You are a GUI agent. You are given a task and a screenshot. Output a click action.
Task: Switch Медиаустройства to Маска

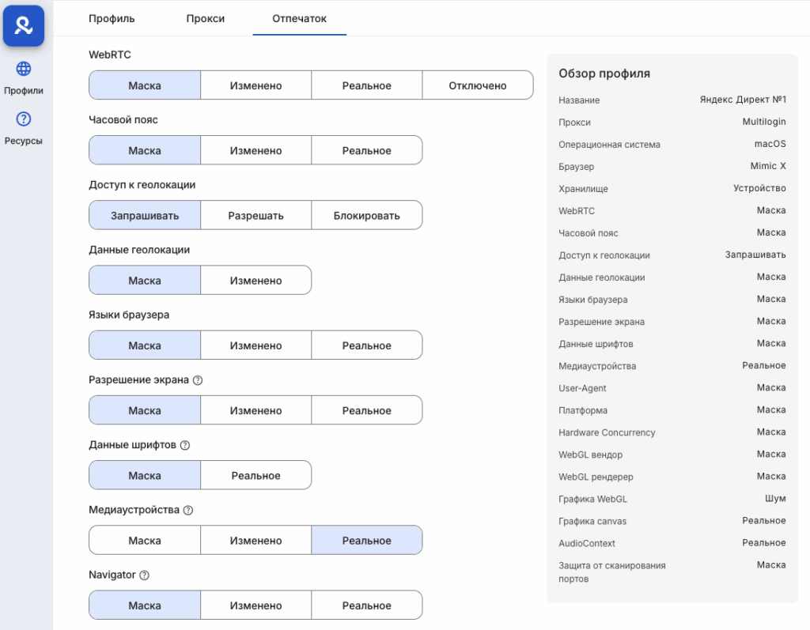point(145,541)
